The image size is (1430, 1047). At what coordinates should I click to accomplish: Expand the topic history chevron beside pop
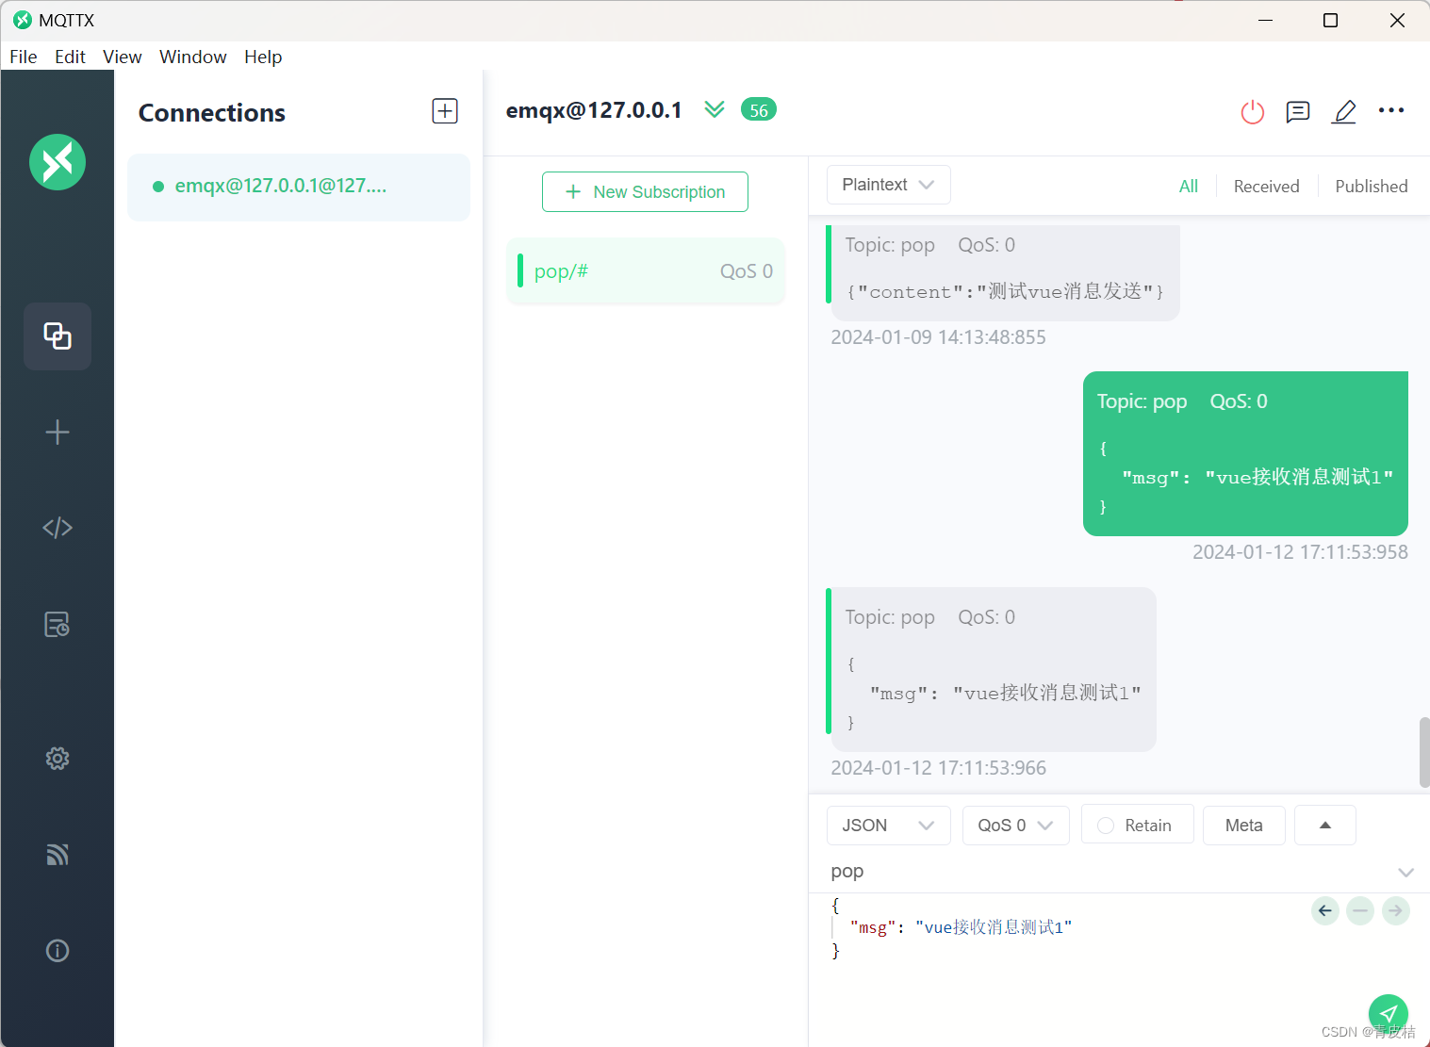tap(1406, 873)
